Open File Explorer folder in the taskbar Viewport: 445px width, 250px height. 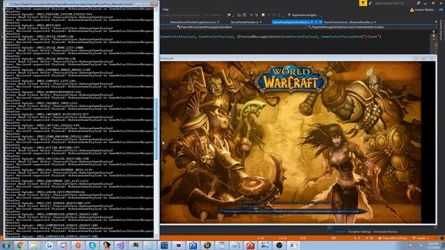(x=34, y=245)
